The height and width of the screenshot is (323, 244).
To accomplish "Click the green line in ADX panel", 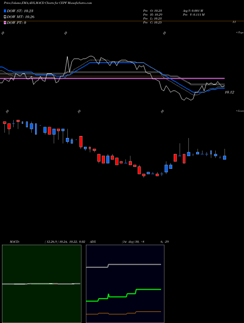I will click(123, 296).
